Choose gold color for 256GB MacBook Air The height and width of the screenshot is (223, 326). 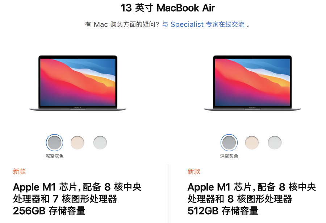click(78, 143)
